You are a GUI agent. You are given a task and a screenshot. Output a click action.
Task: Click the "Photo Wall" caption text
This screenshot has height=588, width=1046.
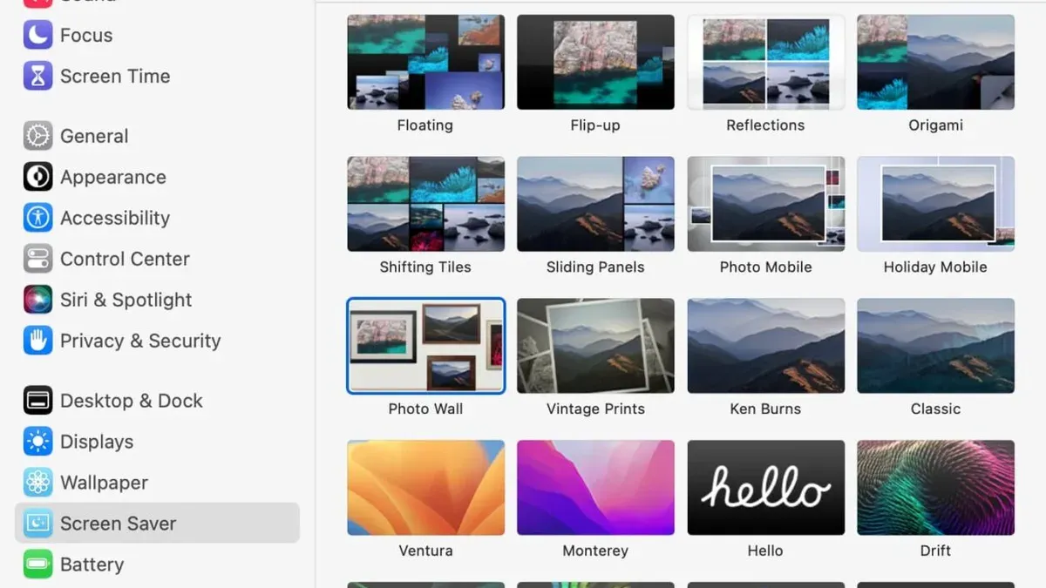point(425,409)
